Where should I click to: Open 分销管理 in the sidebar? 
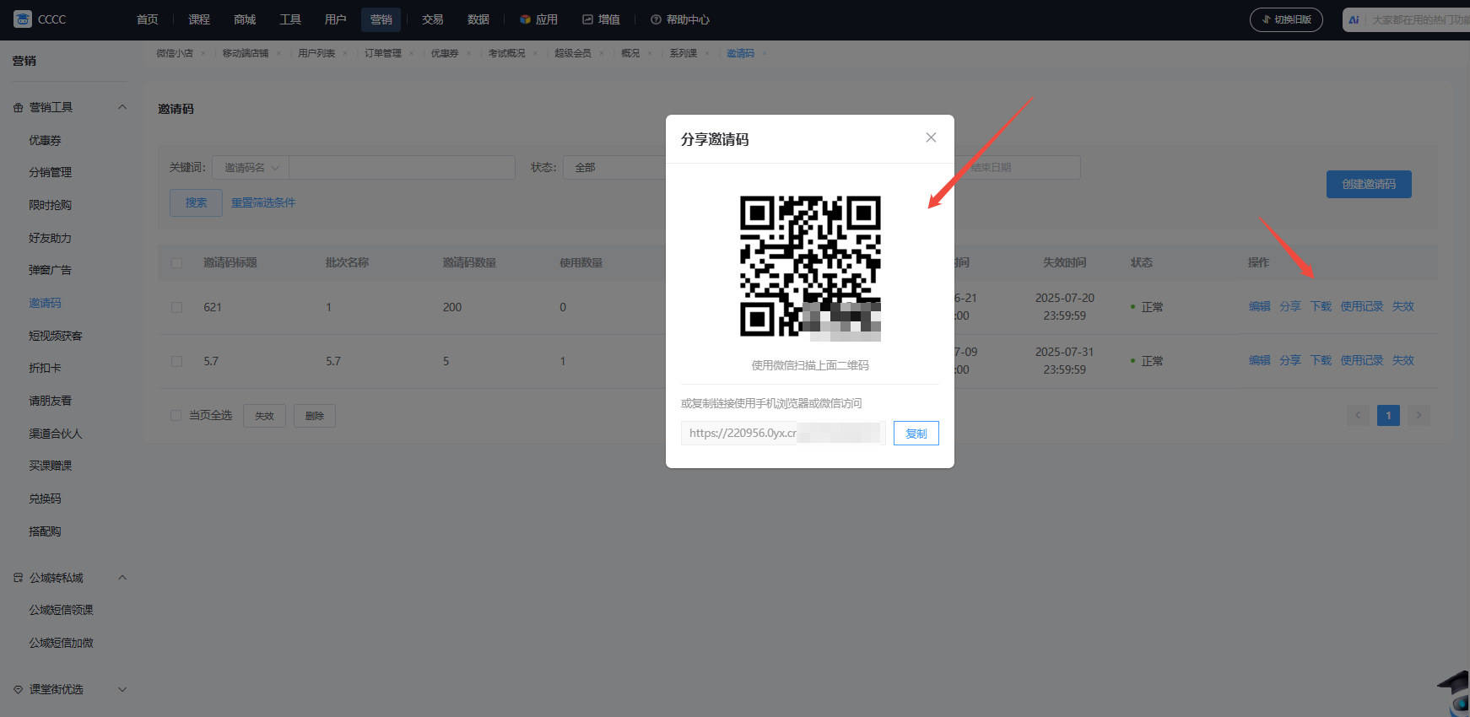point(50,172)
